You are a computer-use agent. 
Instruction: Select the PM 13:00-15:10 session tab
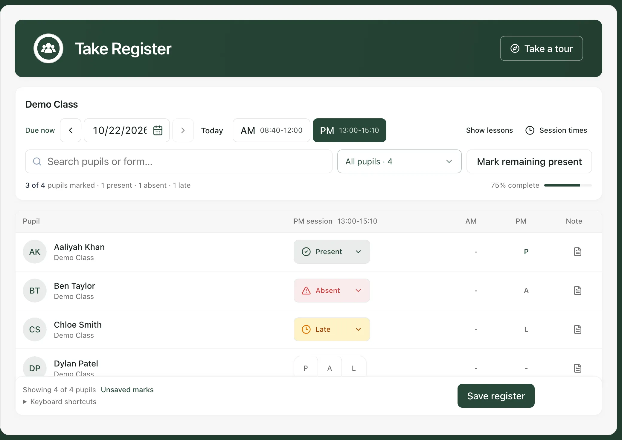pos(349,130)
